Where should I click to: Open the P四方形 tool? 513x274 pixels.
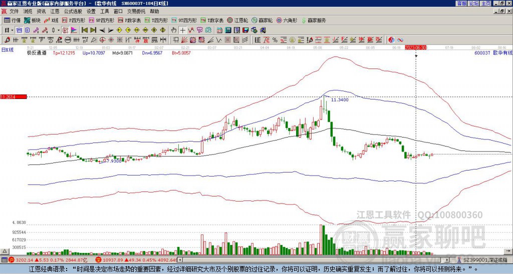74,20
